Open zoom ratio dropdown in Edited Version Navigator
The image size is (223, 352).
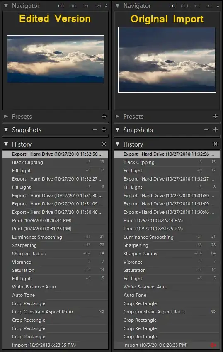pos(106,6)
